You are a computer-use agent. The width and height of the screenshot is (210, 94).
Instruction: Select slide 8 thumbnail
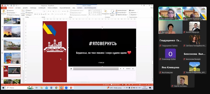[x=12, y=32]
